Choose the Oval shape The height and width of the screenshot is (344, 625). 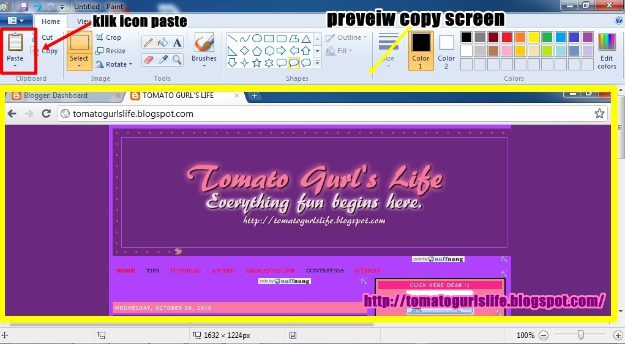click(x=257, y=39)
